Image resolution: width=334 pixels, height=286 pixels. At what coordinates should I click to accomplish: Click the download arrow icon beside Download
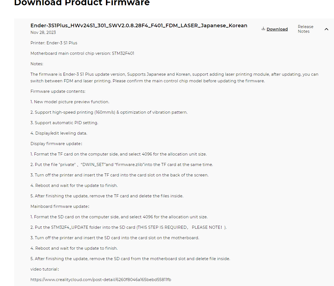tap(263, 29)
